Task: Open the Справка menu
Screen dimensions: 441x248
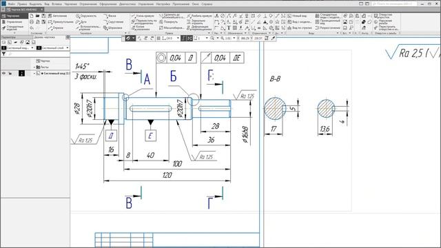Action: tap(207, 4)
